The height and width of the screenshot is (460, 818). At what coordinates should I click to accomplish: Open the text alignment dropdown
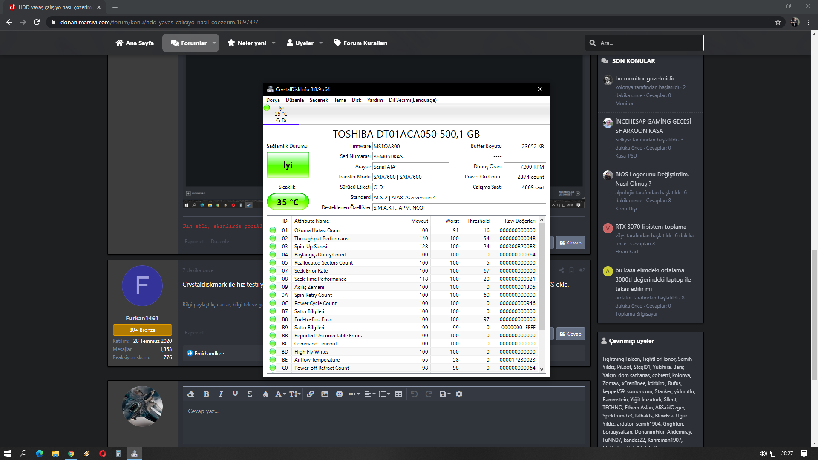(x=370, y=394)
